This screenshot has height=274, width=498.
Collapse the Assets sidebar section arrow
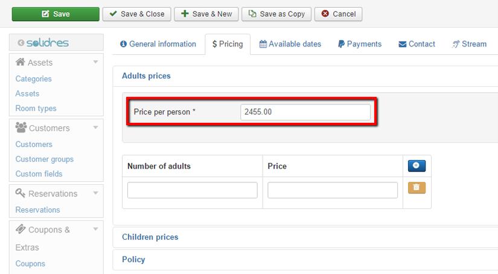(95, 62)
